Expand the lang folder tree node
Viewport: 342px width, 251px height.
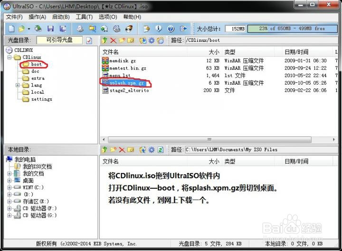point(18,85)
